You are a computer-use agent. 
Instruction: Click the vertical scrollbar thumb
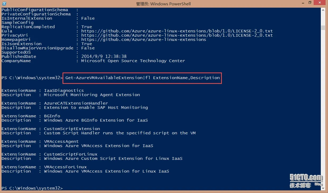[x=323, y=28]
